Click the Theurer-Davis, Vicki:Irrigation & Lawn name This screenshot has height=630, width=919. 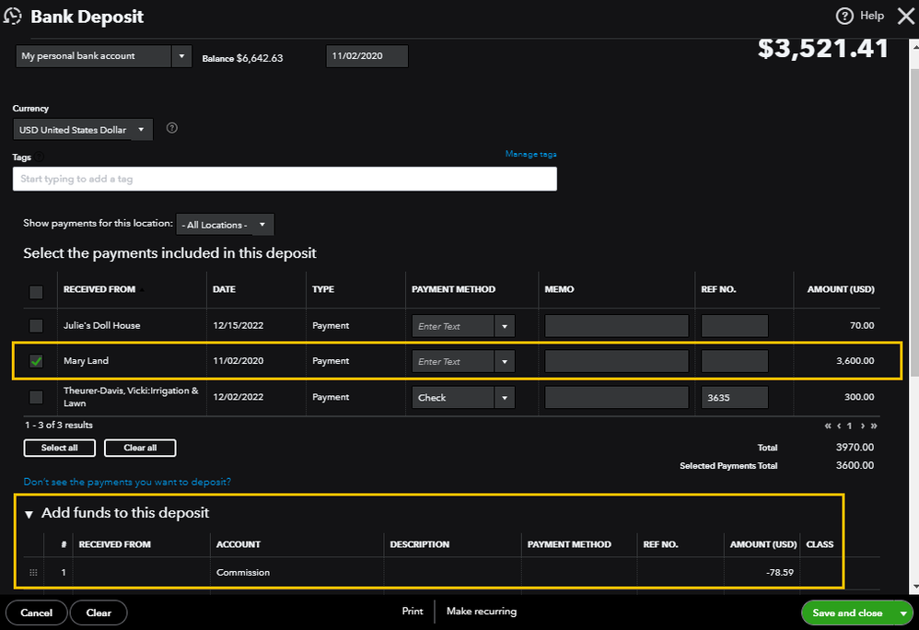[131, 397]
